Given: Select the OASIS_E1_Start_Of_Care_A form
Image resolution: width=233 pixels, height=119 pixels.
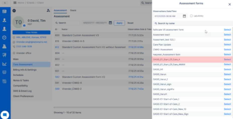Looking at the screenshot, I should [x=227, y=59].
